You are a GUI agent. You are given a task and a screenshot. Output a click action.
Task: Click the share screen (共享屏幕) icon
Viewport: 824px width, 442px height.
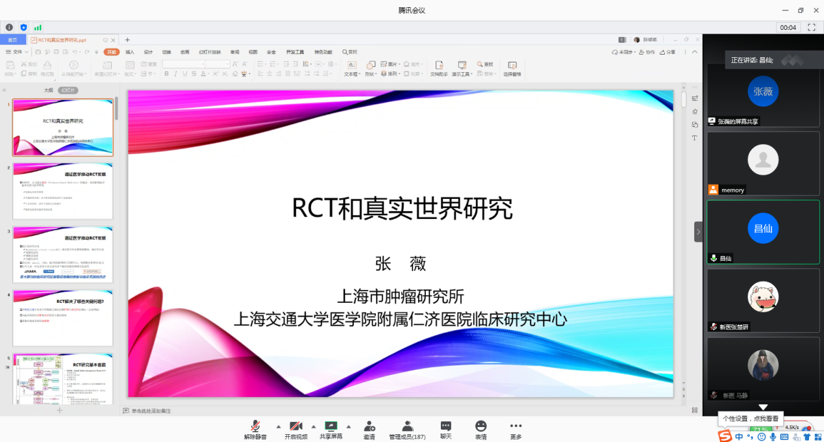click(331, 426)
